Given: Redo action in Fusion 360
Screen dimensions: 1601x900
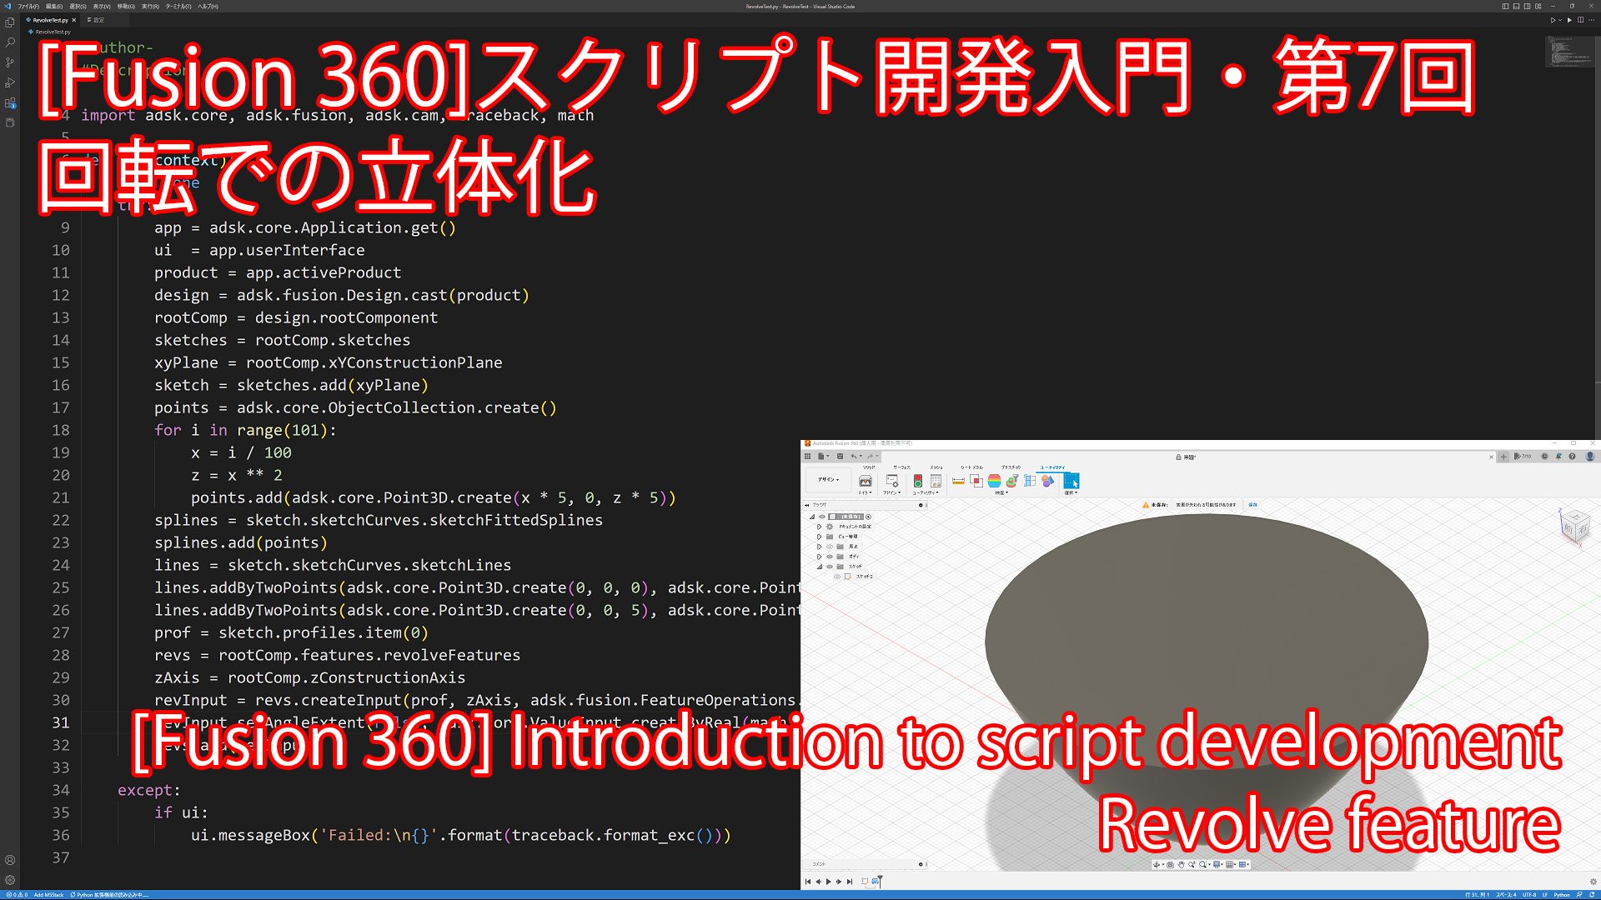Looking at the screenshot, I should tap(871, 457).
